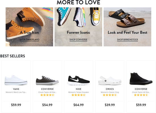The image size is (156, 113).
Task: Check star rating under Nike Tanjun Sneaker
Action: [79, 95]
